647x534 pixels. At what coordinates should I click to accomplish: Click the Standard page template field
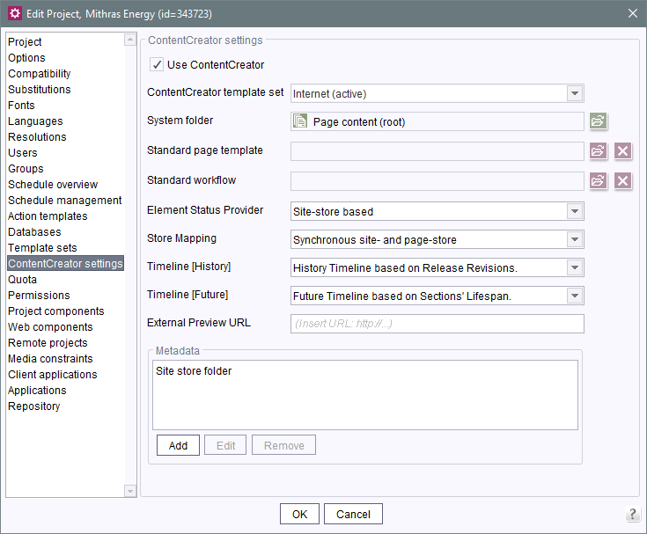[437, 151]
